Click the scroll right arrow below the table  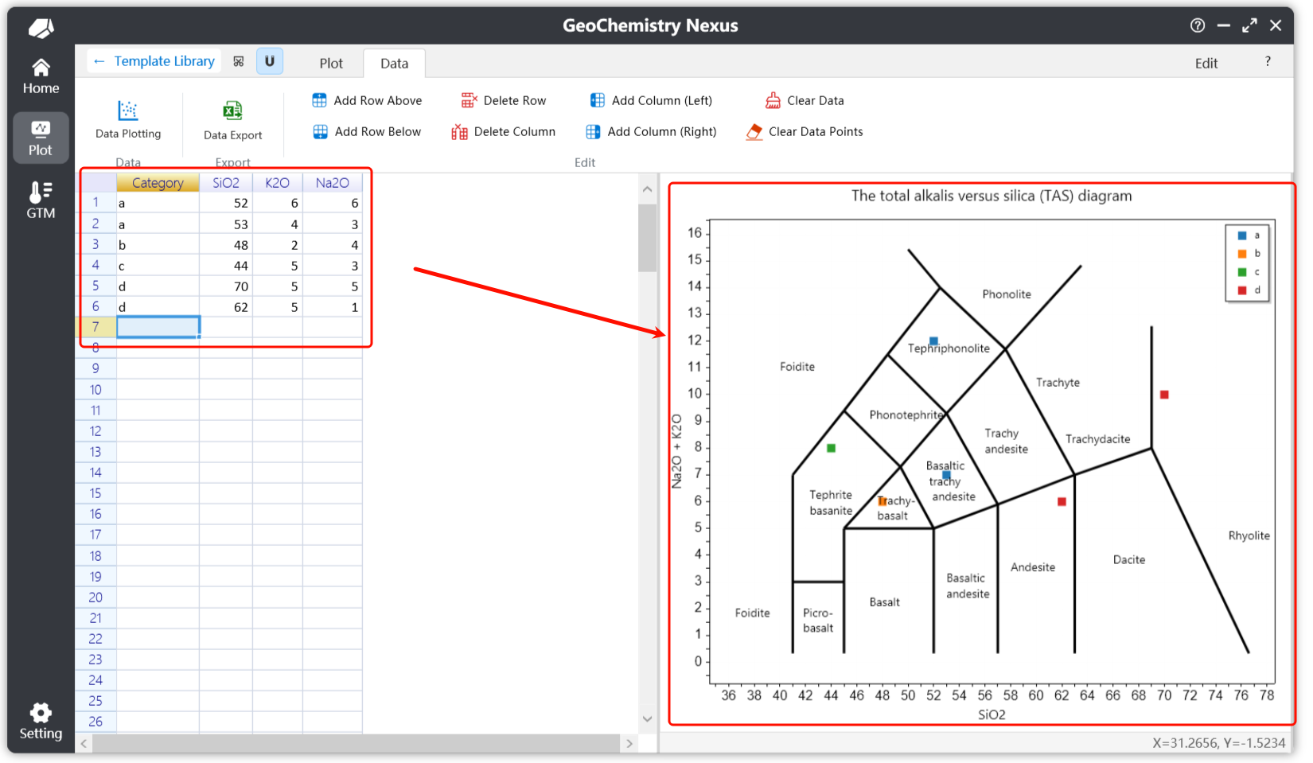[x=629, y=743]
